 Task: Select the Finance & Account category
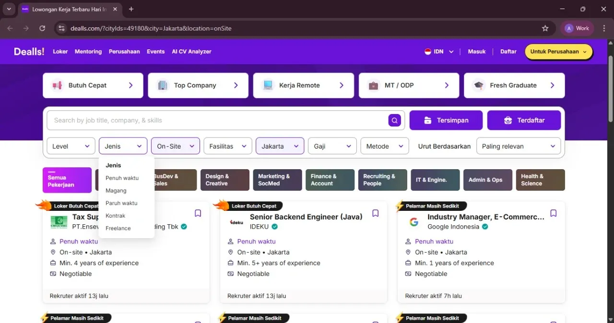tap(330, 180)
